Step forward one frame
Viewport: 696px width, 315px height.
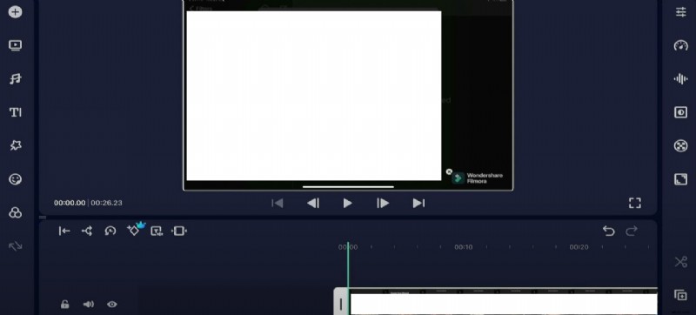tap(383, 204)
